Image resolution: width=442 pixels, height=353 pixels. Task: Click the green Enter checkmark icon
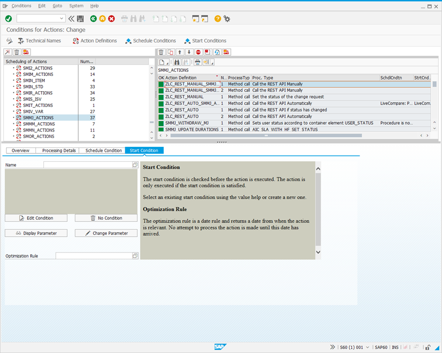pyautogui.click(x=8, y=19)
